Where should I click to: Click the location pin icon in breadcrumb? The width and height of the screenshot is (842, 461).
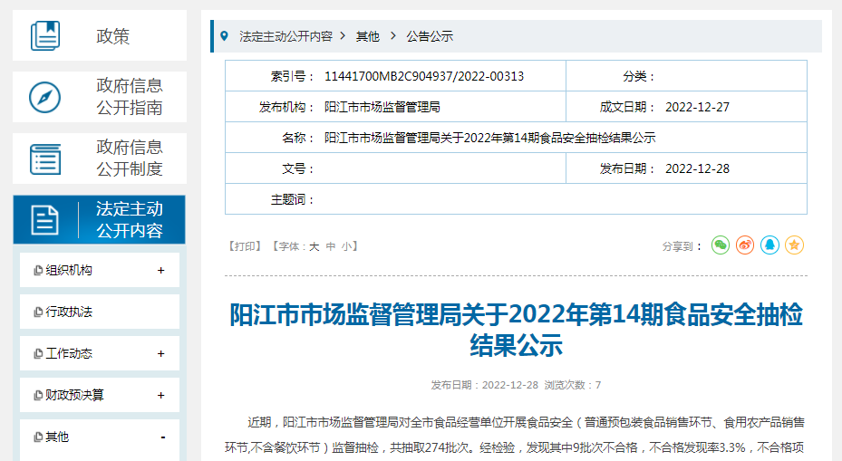click(x=225, y=36)
